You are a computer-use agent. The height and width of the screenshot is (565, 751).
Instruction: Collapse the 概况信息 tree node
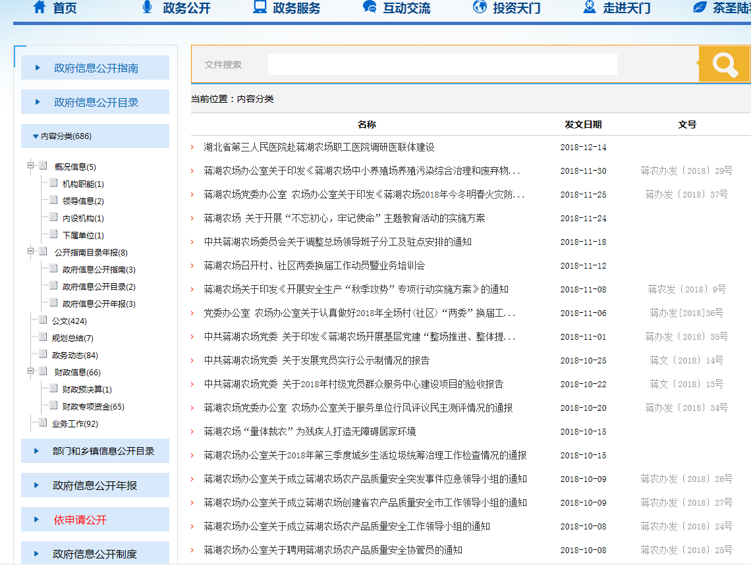click(x=30, y=166)
